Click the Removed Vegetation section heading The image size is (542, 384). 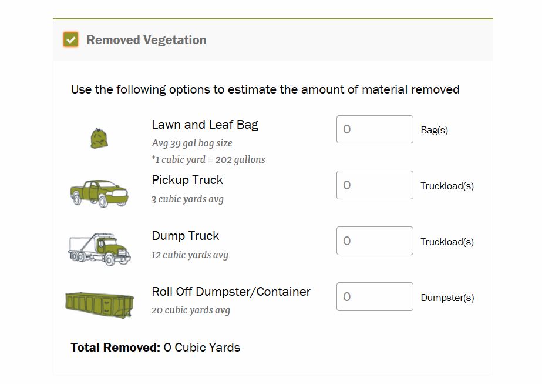click(146, 40)
